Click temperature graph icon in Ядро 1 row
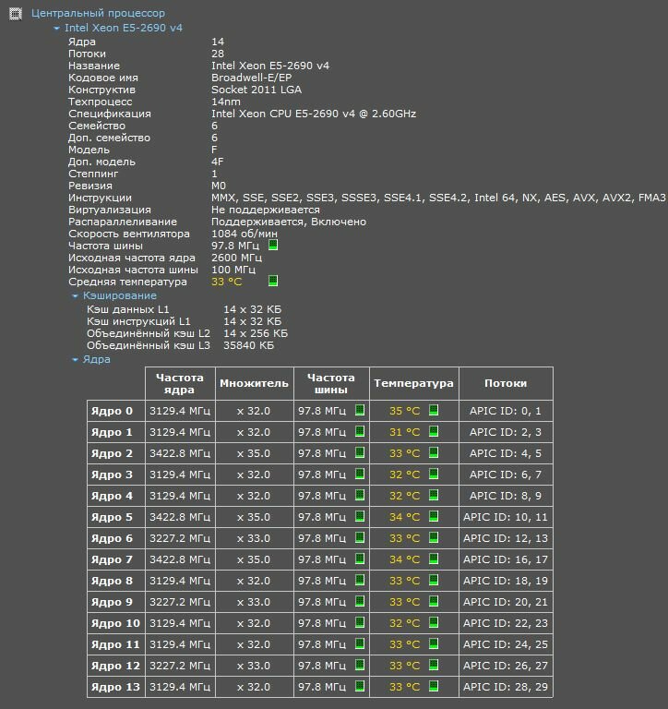This screenshot has height=709, width=668. (434, 431)
